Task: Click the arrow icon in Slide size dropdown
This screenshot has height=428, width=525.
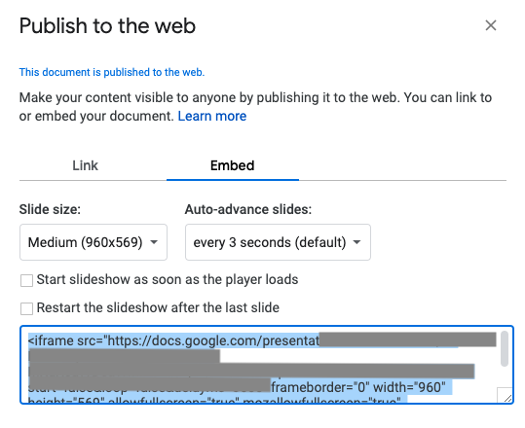Action: click(x=154, y=242)
